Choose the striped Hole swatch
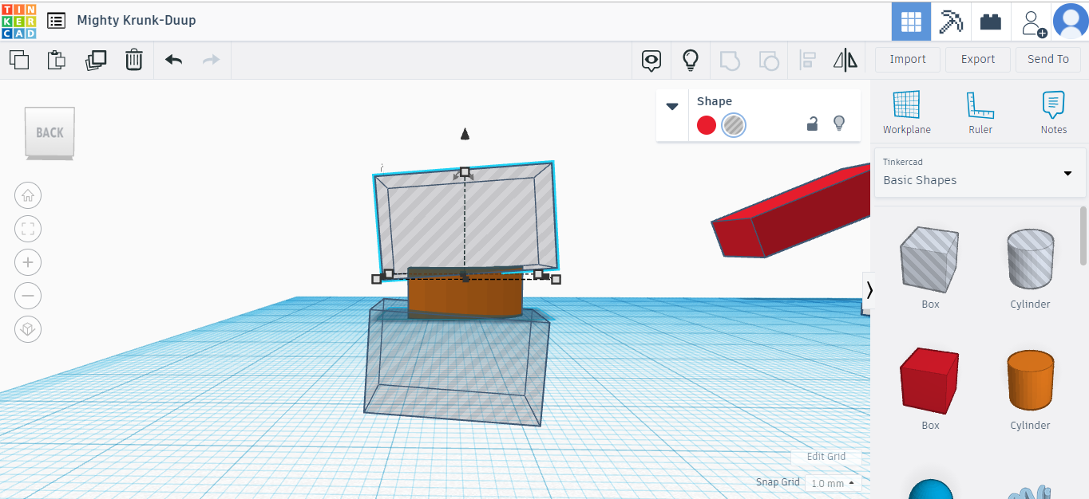Viewport: 1089px width, 499px height. point(734,125)
